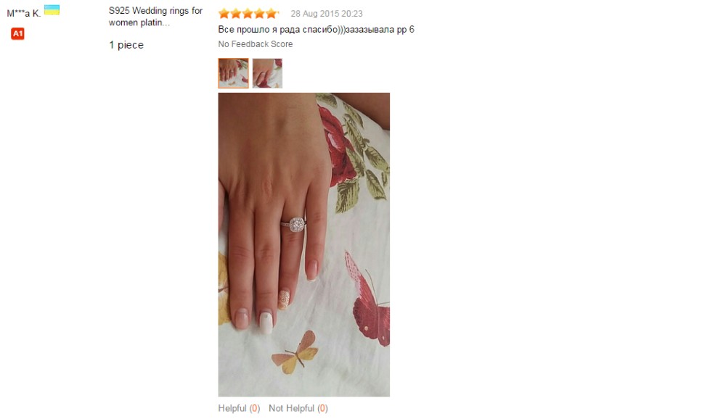Click the third rating star
The height and width of the screenshot is (419, 726).
click(x=248, y=14)
